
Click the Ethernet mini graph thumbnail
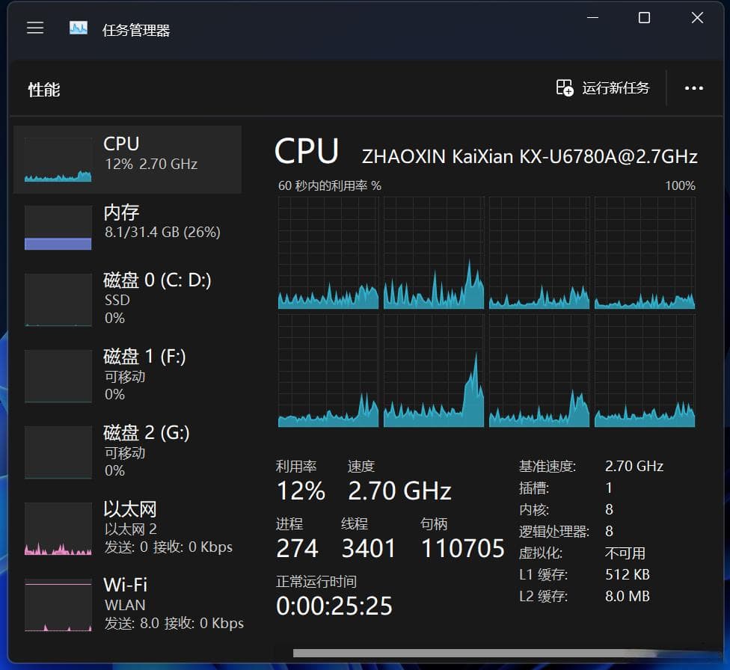[x=58, y=529]
